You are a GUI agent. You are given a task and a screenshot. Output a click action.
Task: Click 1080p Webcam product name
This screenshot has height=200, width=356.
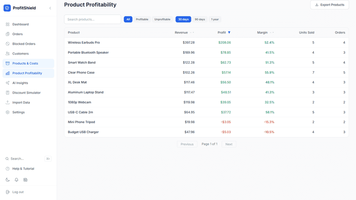[x=80, y=102]
